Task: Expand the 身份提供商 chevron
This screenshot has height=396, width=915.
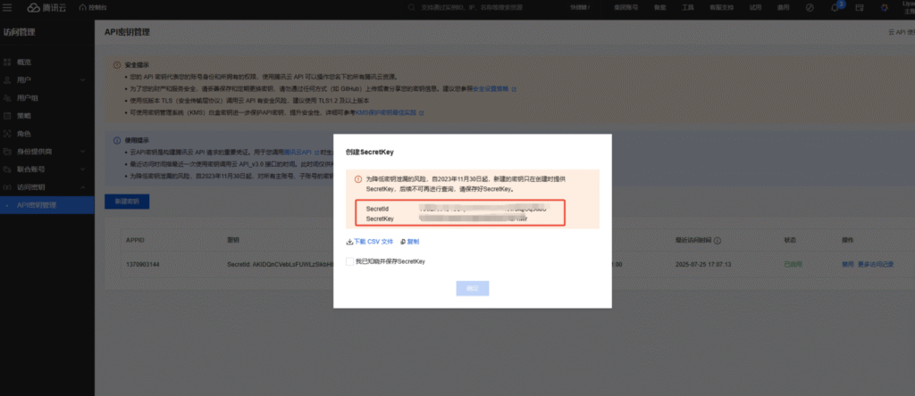Action: click(x=83, y=152)
